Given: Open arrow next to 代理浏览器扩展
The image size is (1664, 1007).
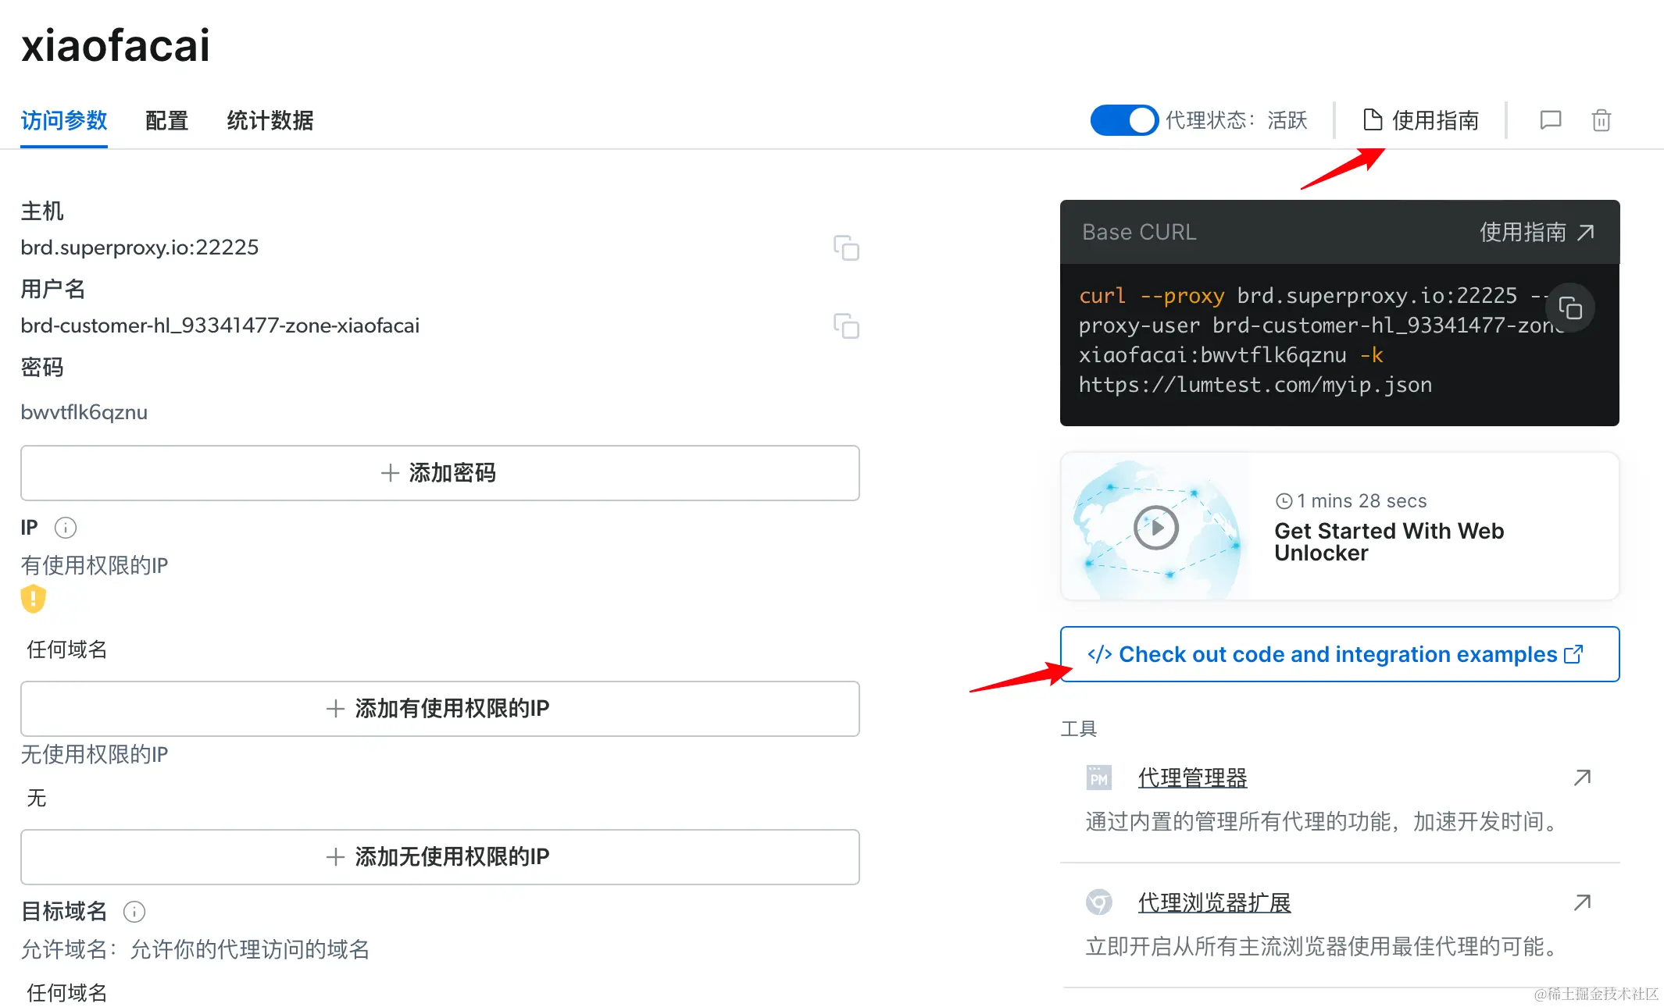Looking at the screenshot, I should (1582, 902).
